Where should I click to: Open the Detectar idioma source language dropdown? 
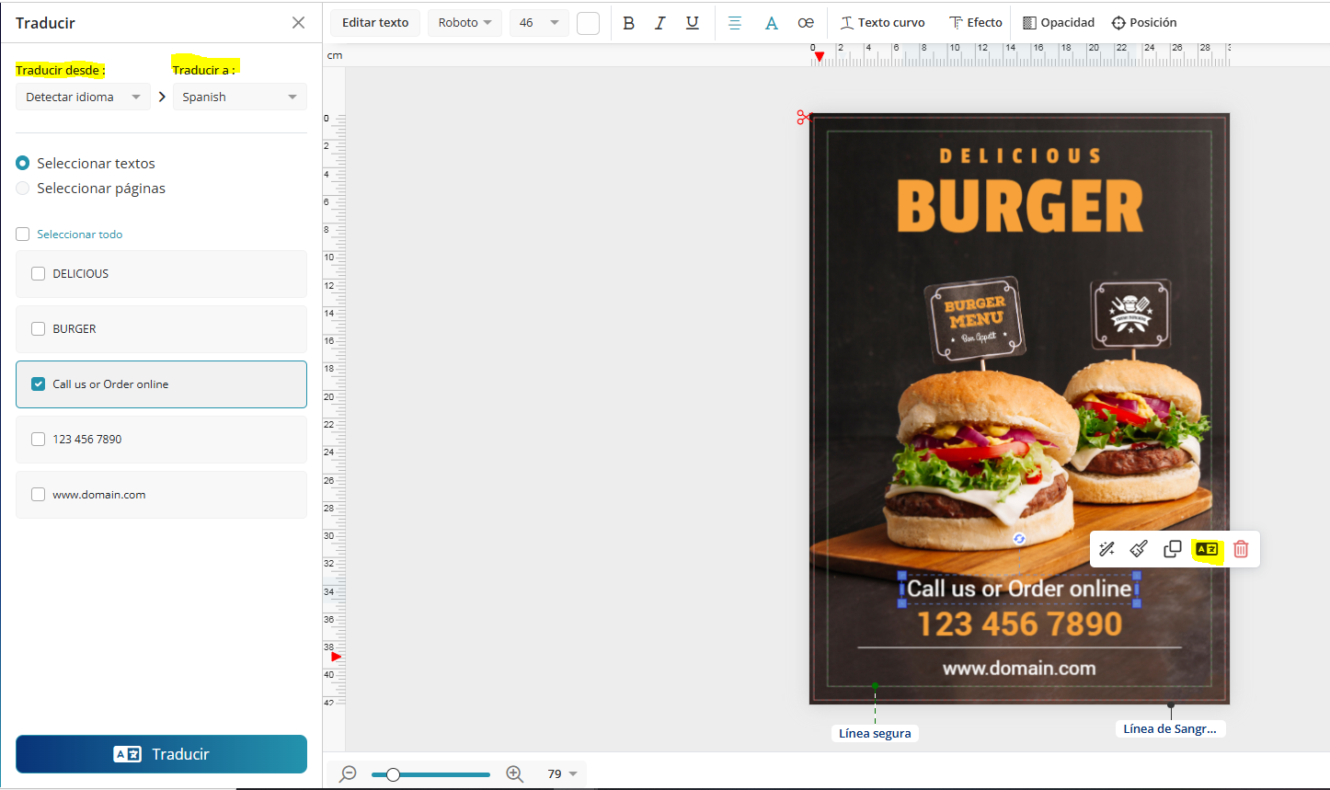point(83,97)
